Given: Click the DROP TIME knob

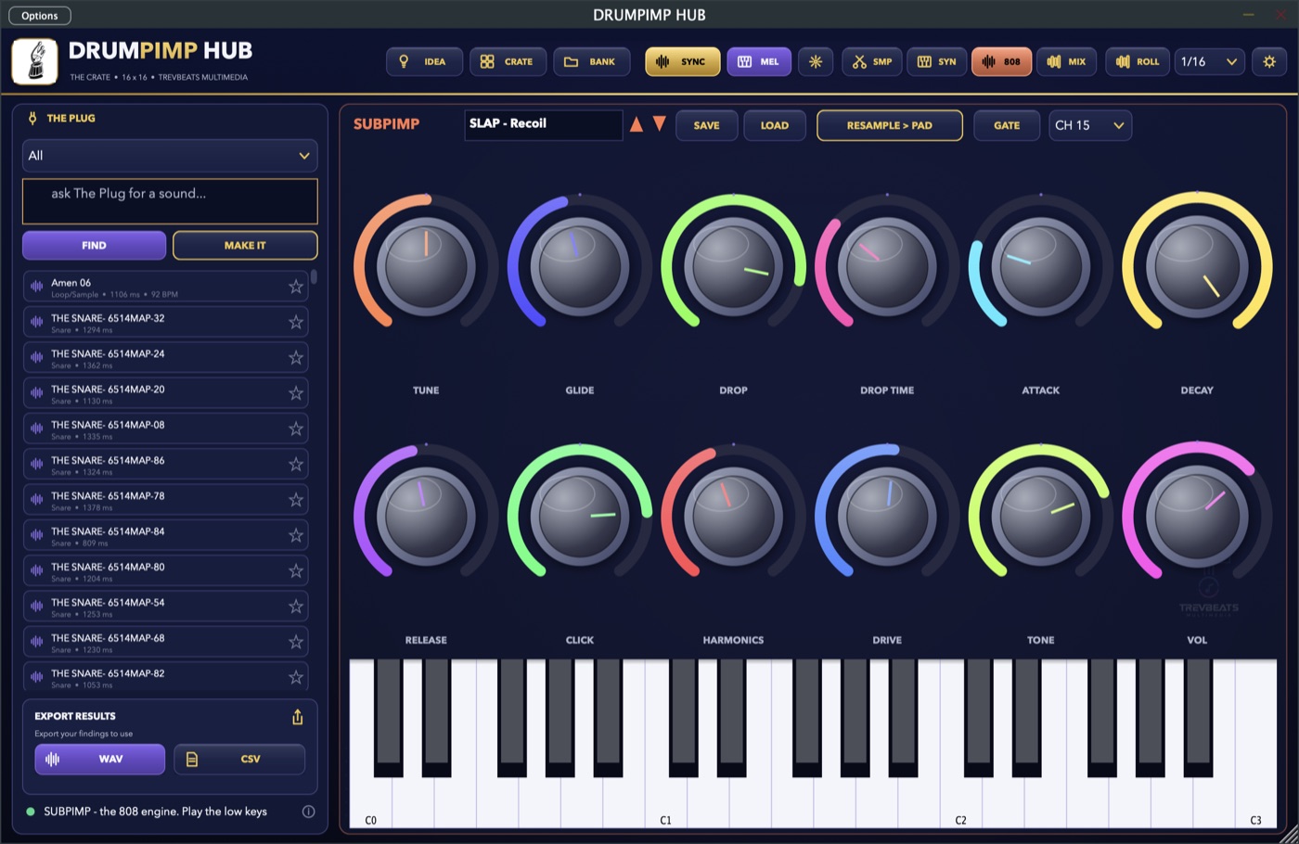Looking at the screenshot, I should pos(887,266).
